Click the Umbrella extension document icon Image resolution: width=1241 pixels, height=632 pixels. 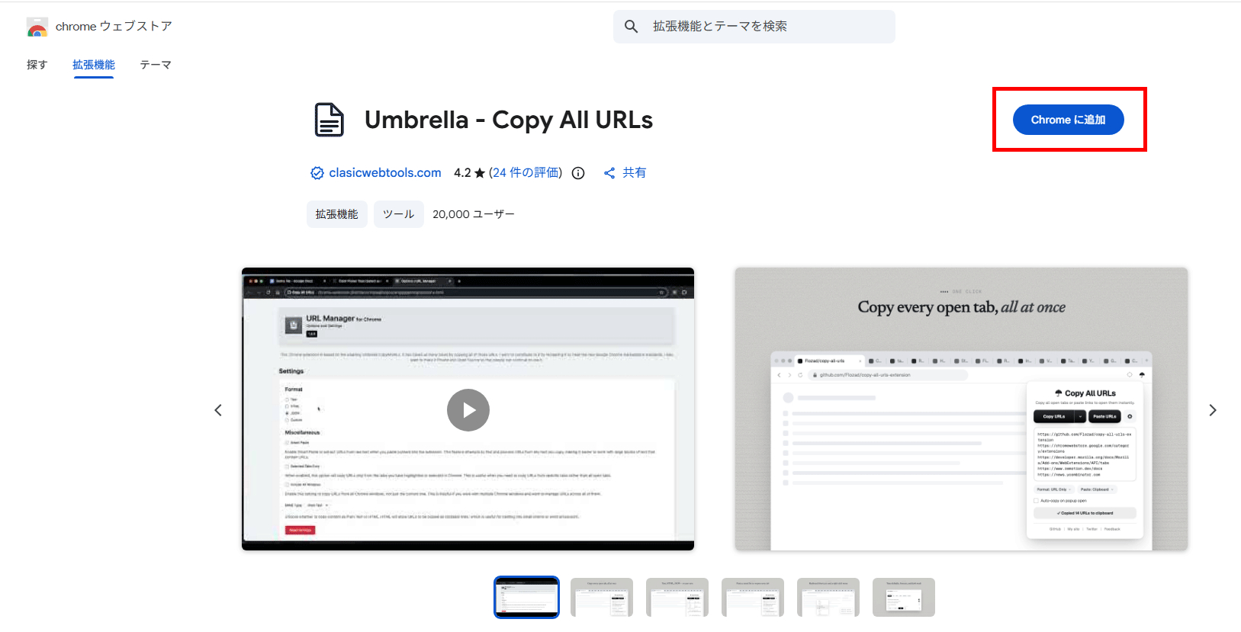[x=330, y=120]
